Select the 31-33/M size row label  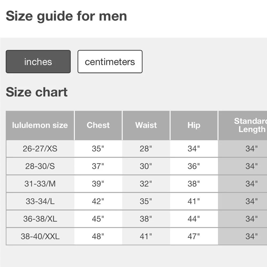click(x=40, y=184)
